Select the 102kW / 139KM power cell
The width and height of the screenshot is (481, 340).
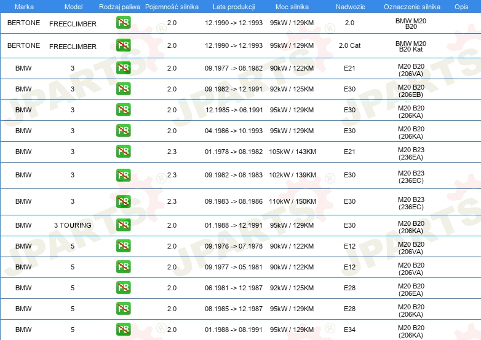(292, 175)
